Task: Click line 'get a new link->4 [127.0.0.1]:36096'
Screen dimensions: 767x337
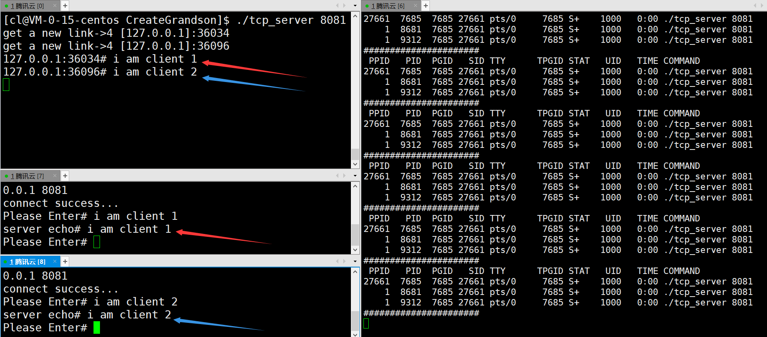Action: [116, 46]
